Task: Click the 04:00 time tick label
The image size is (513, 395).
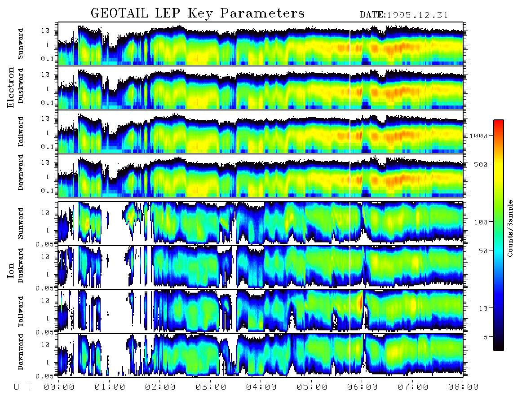Action: click(x=261, y=387)
